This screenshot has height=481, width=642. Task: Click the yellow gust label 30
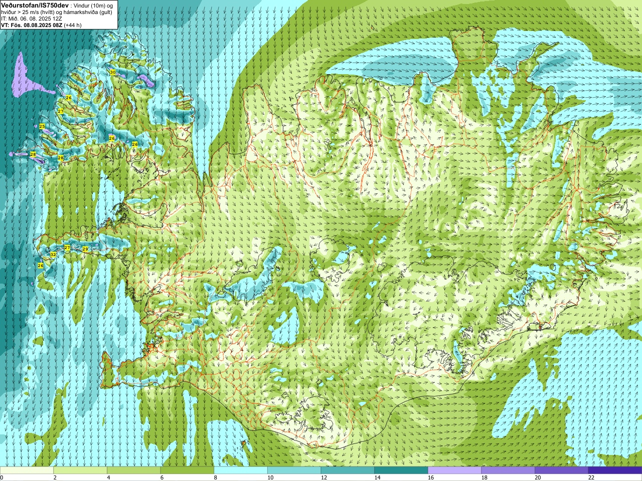click(112, 72)
